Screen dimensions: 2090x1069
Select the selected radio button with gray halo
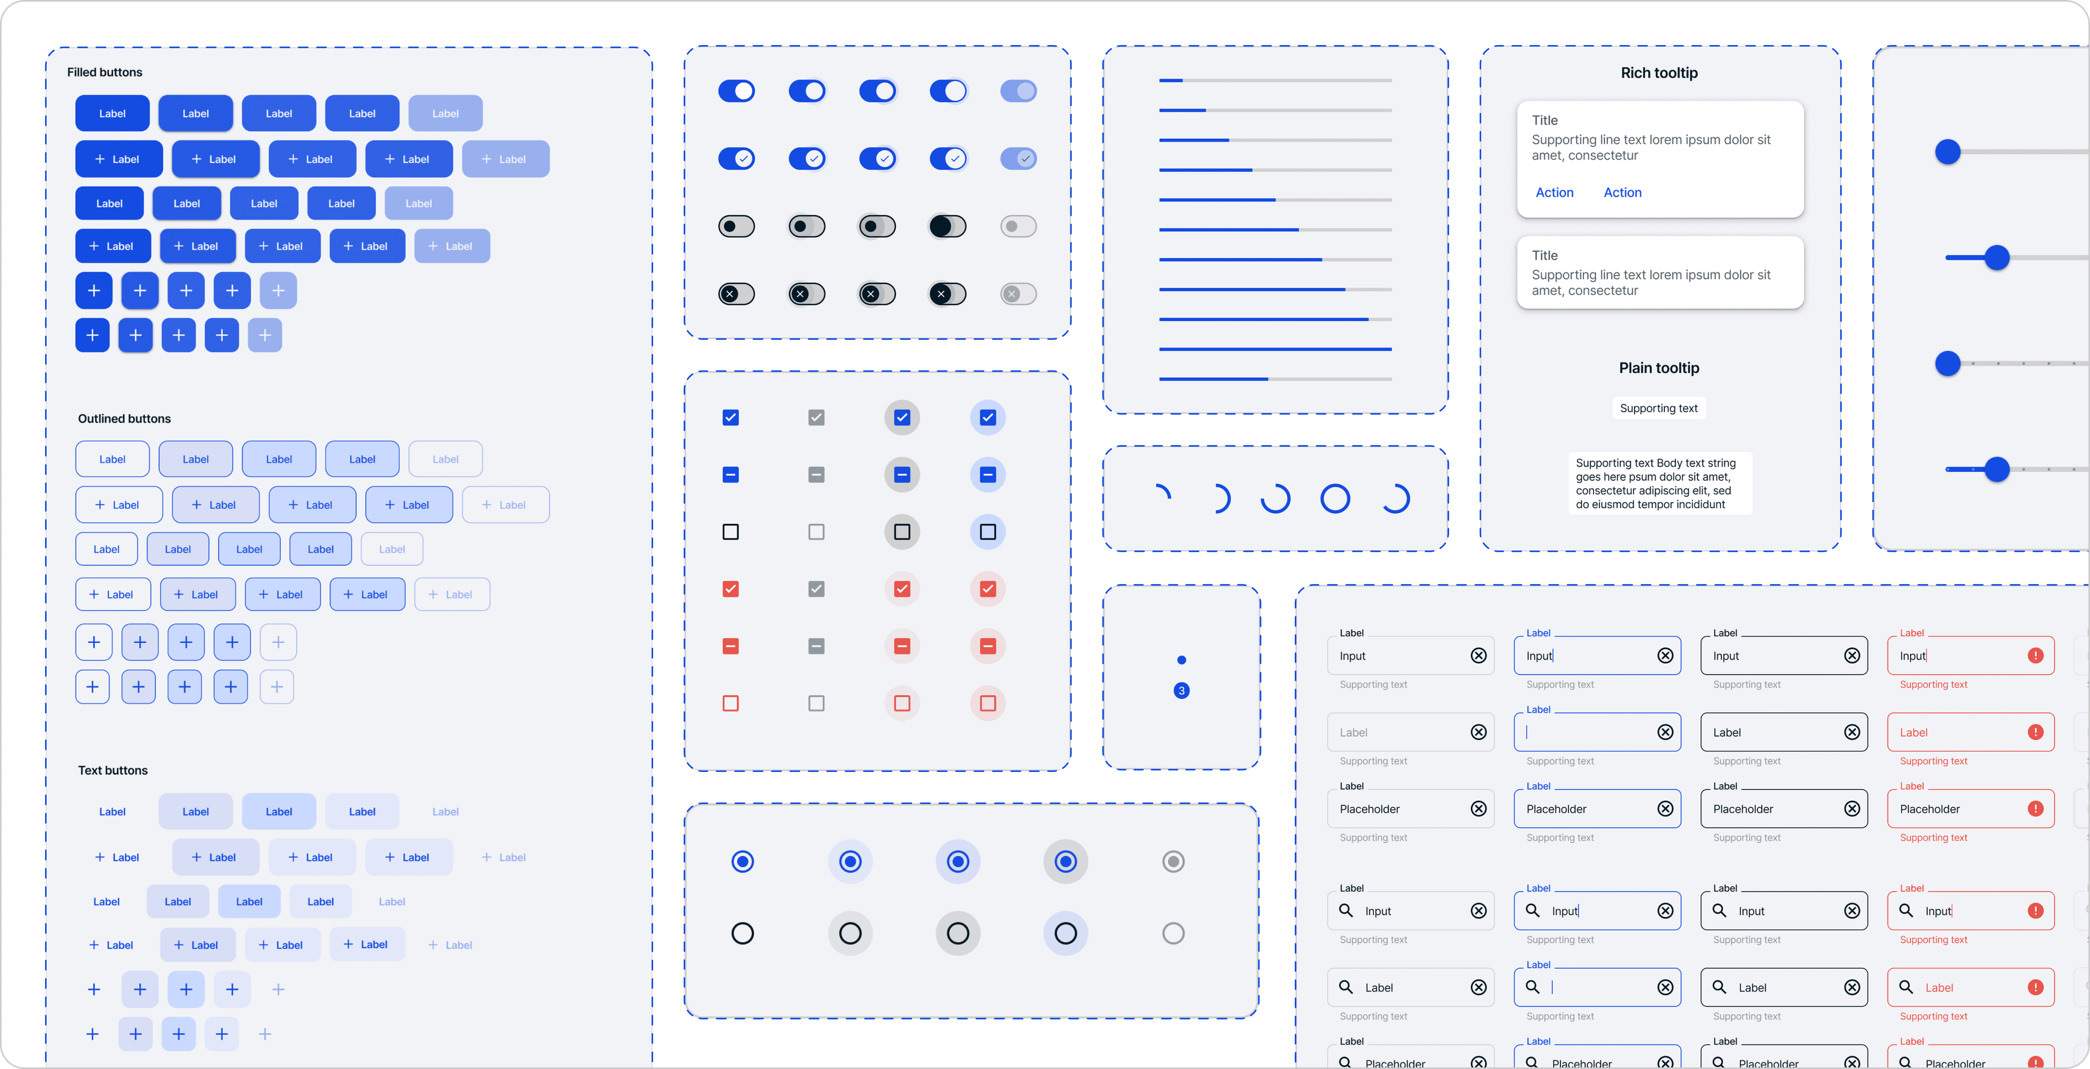1065,861
